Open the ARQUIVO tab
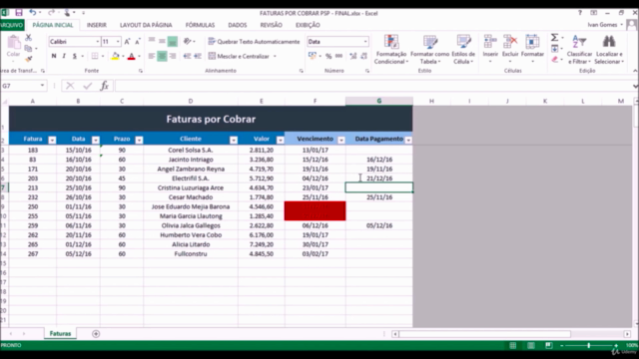 [12, 25]
